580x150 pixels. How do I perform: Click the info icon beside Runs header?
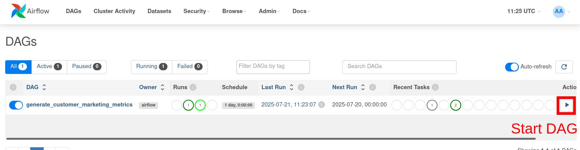pyautogui.click(x=193, y=87)
